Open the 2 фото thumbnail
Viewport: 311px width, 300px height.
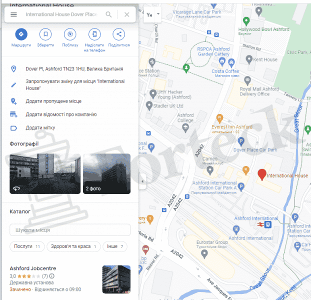coord(106,173)
